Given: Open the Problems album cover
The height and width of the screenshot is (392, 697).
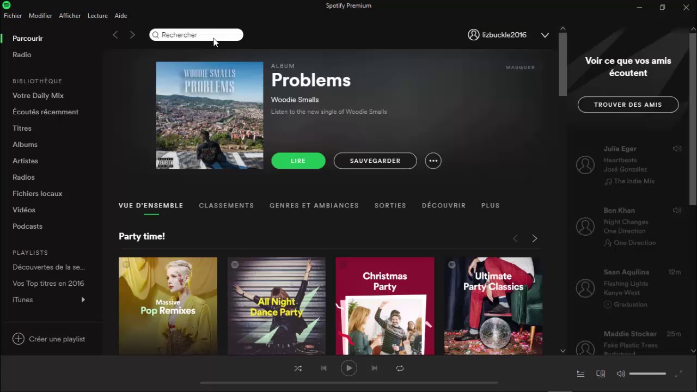Looking at the screenshot, I should 210,115.
